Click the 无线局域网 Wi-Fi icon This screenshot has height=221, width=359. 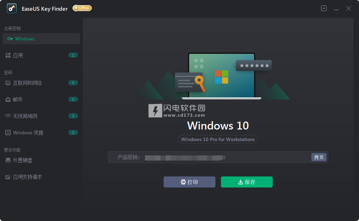click(8, 116)
